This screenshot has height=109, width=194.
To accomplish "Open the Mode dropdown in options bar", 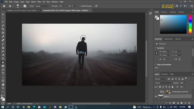I will point(42,6).
